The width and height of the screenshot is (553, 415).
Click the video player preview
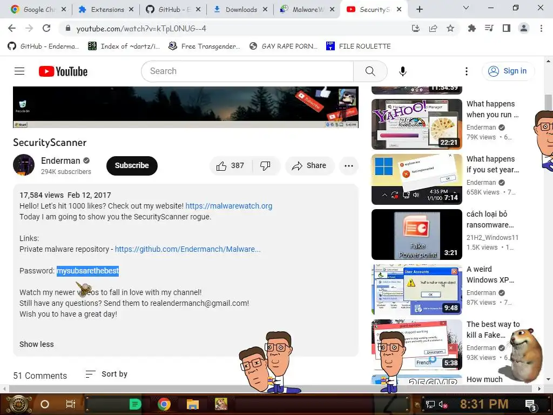186,108
